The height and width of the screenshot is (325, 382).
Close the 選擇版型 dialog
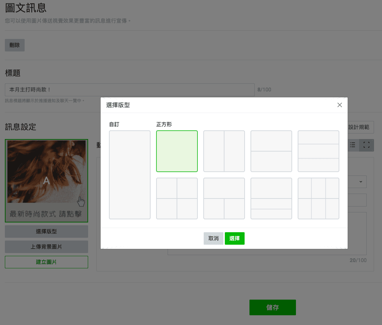pyautogui.click(x=339, y=105)
